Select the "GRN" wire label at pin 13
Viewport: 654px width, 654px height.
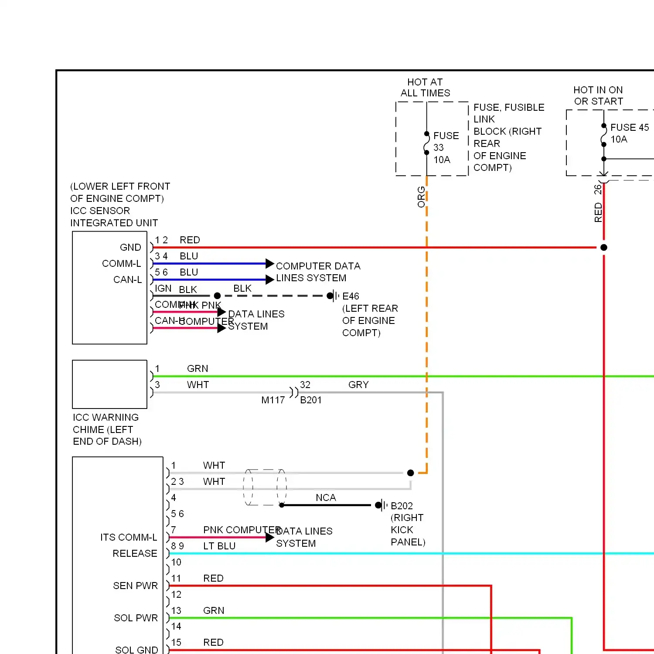pos(214,610)
